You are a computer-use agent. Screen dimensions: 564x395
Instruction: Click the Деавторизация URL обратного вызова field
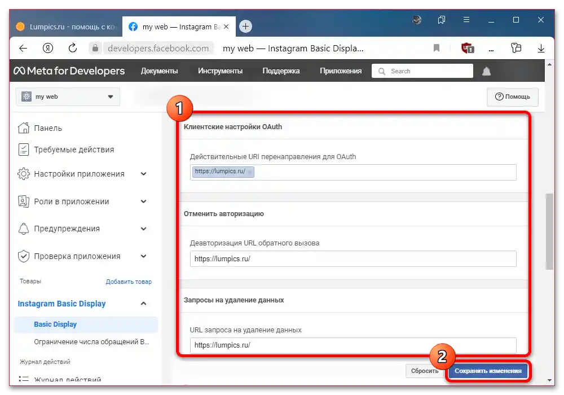pyautogui.click(x=353, y=258)
